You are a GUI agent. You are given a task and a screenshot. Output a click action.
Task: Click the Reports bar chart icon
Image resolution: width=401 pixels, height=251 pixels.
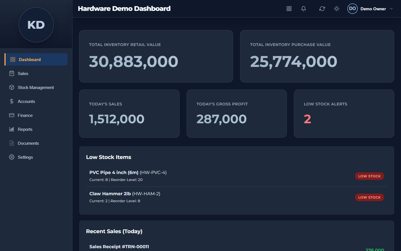coord(12,129)
